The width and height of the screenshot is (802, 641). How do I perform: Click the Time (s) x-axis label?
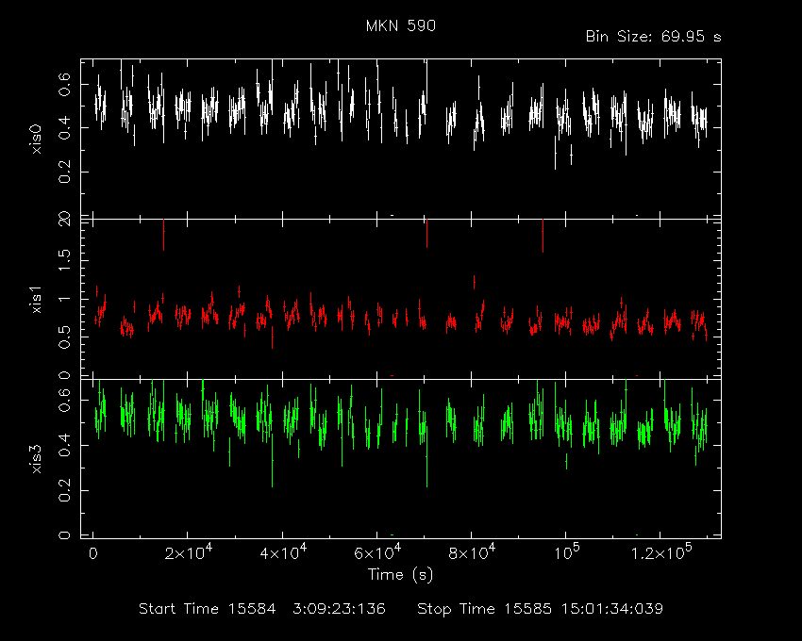coord(400,575)
